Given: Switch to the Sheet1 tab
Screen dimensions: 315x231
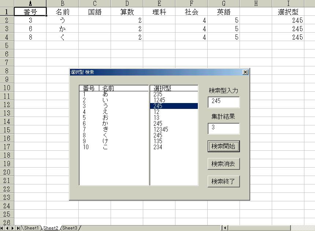Looking at the screenshot, I should coord(31,228).
